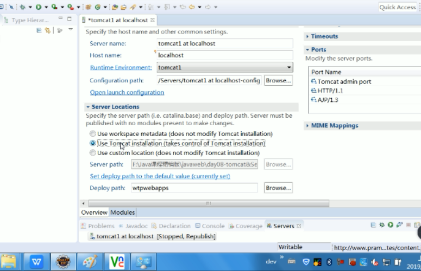Switch to the Modules tab
Image resolution: width=421 pixels, height=271 pixels.
point(122,212)
